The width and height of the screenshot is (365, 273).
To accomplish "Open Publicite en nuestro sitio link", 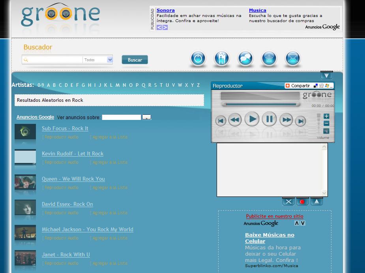I will [x=275, y=216].
